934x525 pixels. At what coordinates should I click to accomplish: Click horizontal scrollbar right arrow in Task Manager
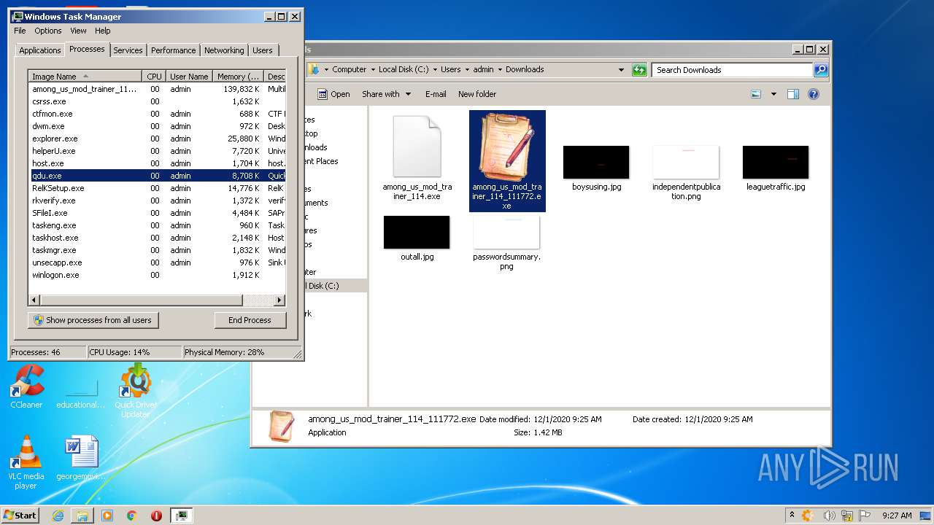point(279,300)
